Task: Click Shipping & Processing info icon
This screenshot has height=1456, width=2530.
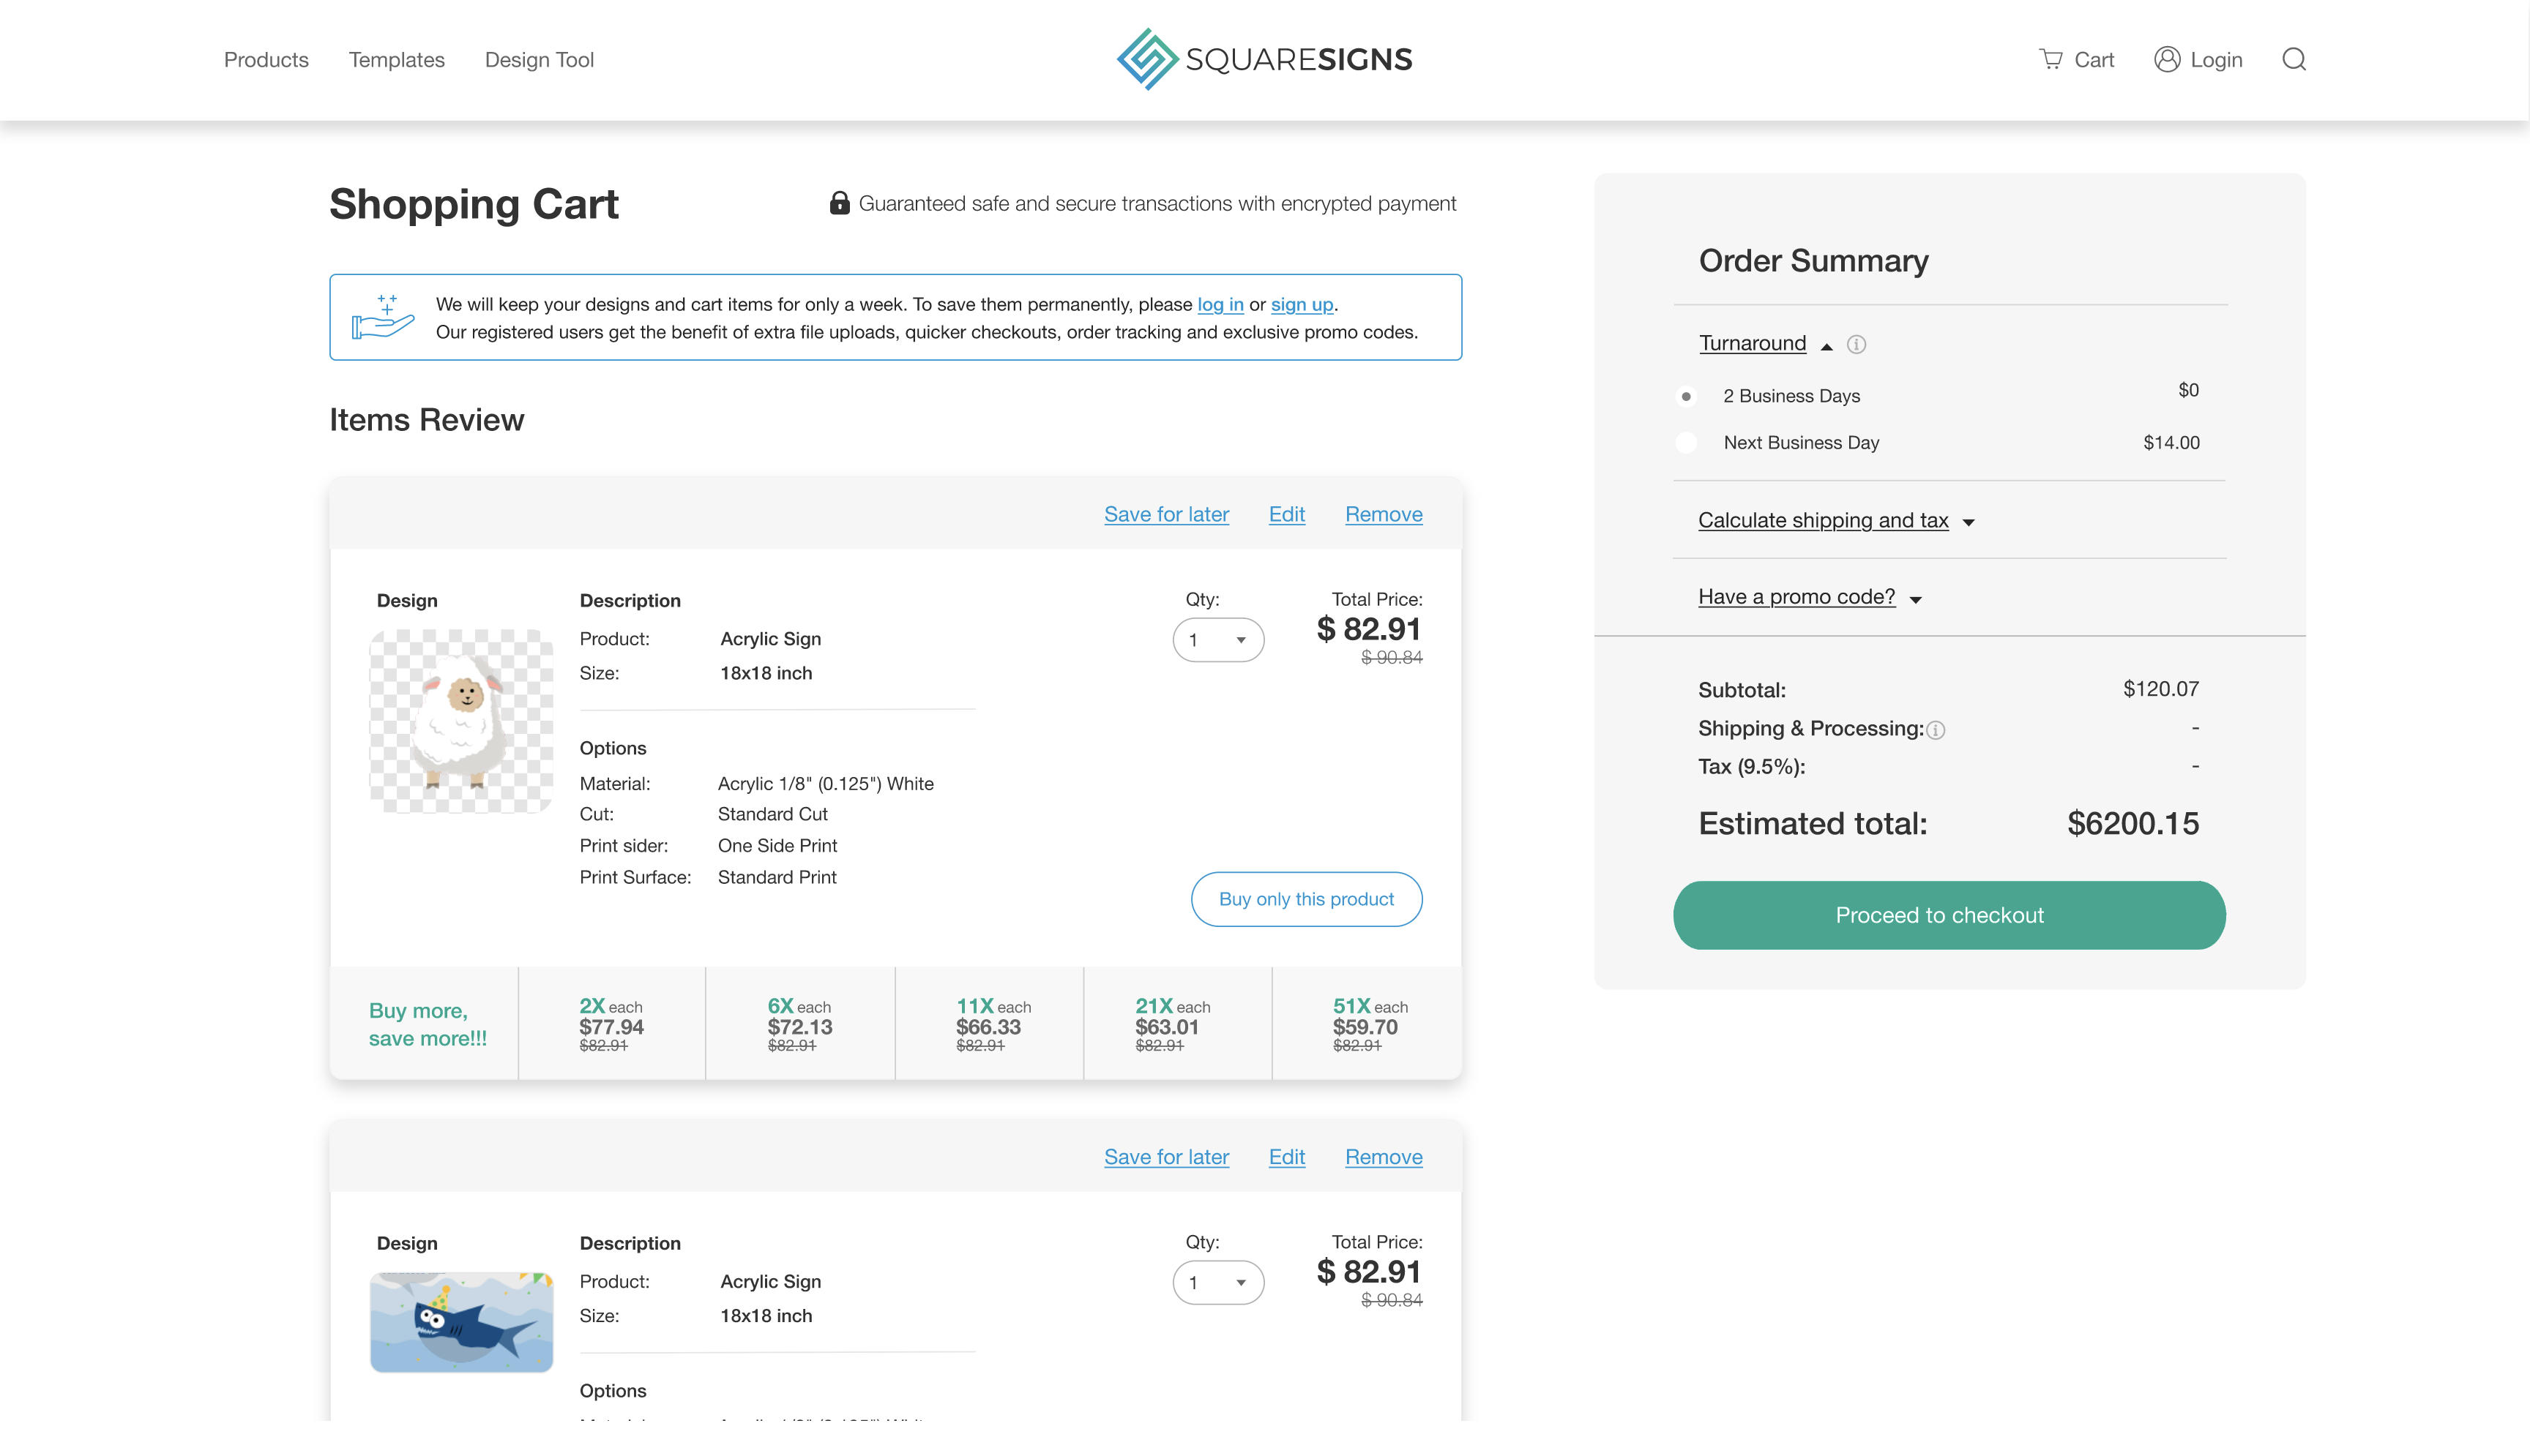Action: tap(1937, 730)
